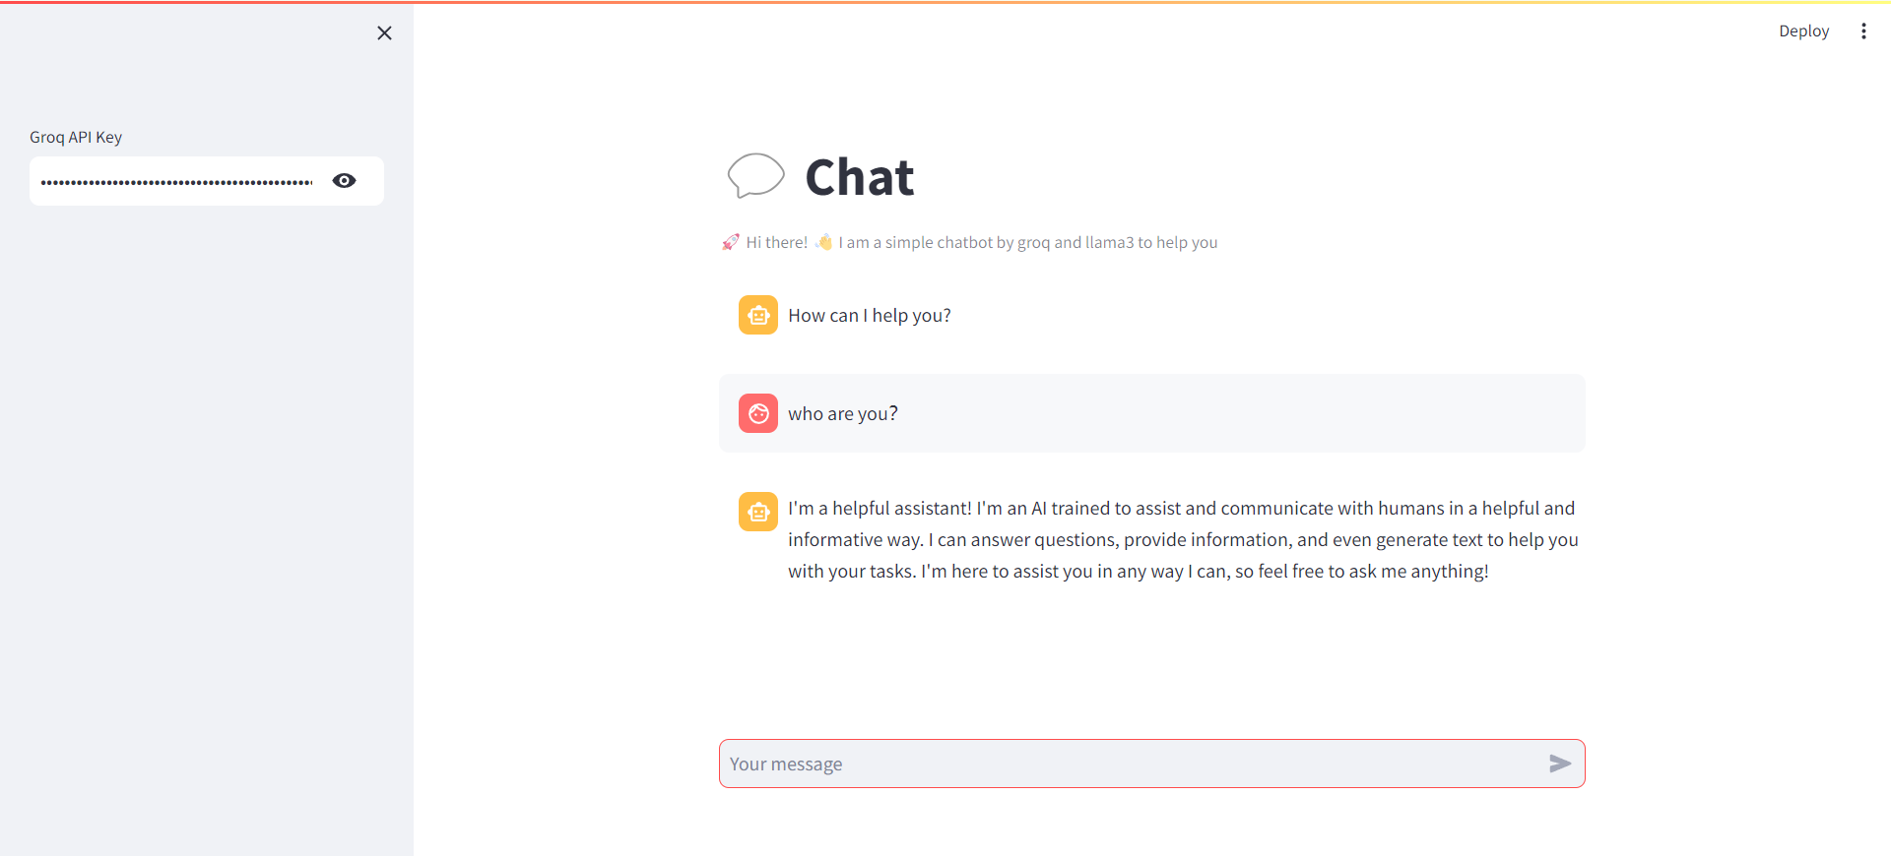Viewport: 1891px width, 856px height.
Task: Click the speech bubble icon beside Chat
Action: tap(755, 176)
